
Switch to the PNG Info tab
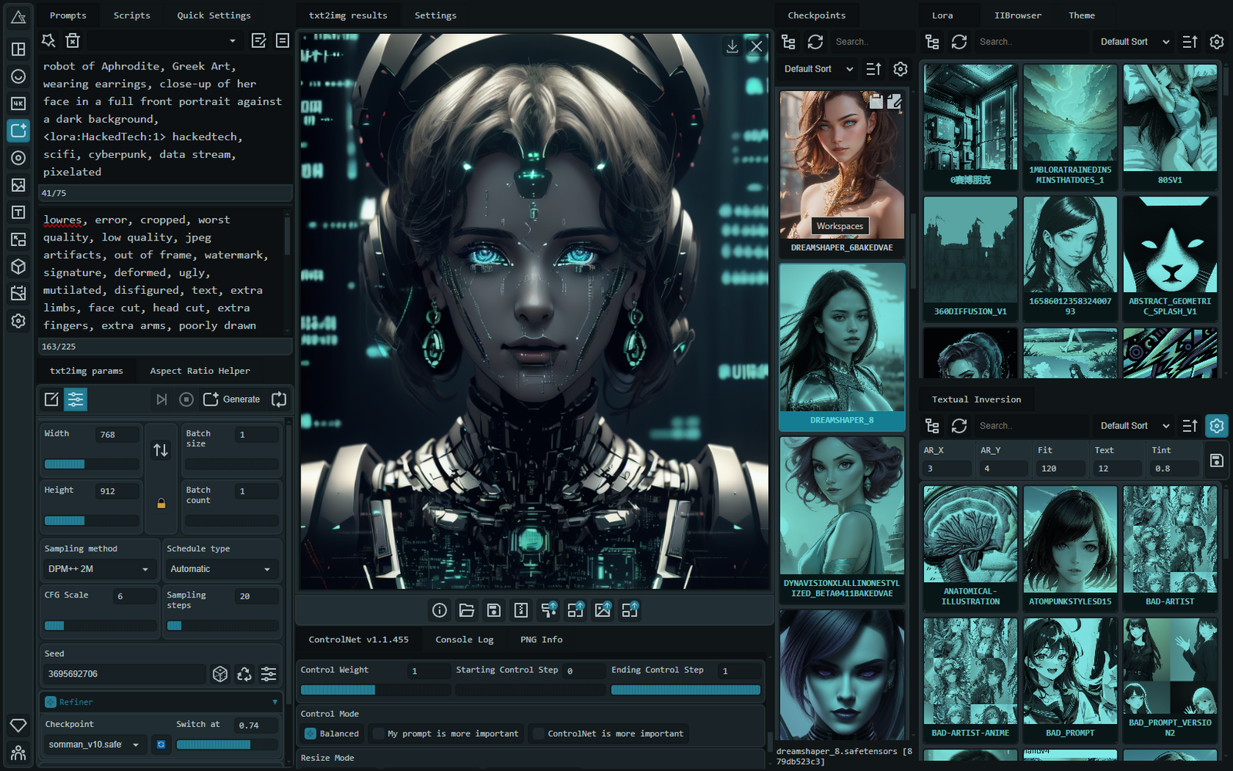(x=542, y=640)
